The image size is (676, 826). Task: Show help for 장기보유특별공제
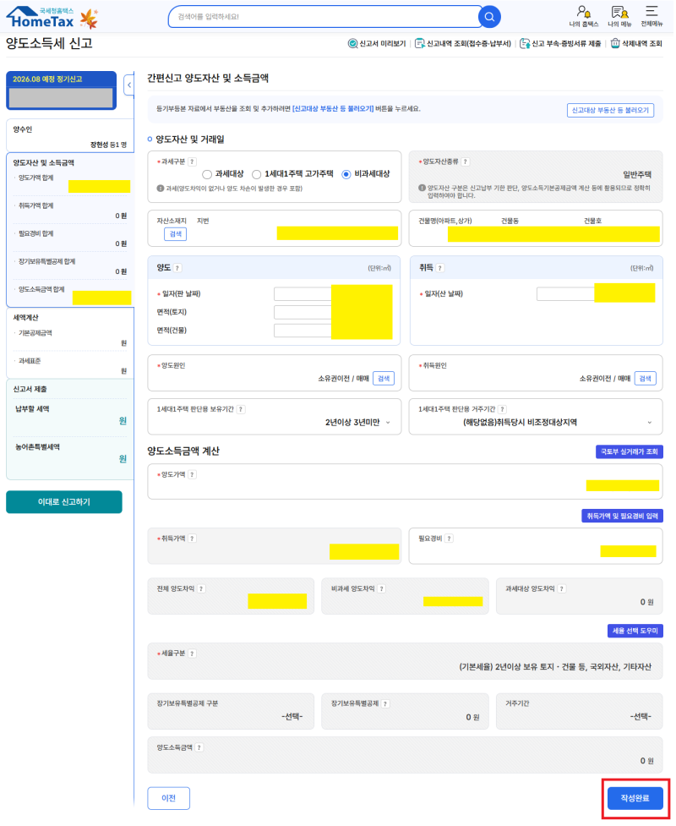pyautogui.click(x=386, y=704)
